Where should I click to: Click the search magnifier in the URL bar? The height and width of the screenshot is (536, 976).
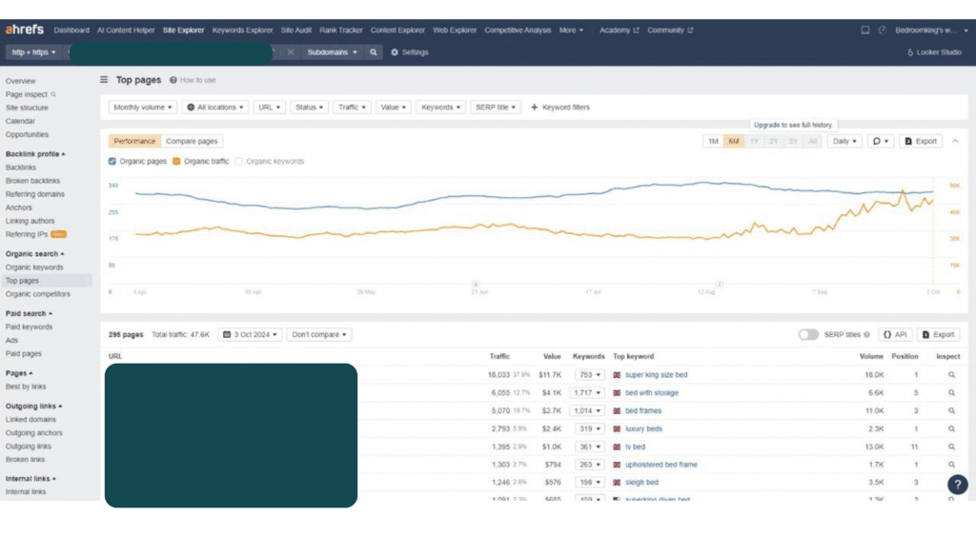(374, 52)
